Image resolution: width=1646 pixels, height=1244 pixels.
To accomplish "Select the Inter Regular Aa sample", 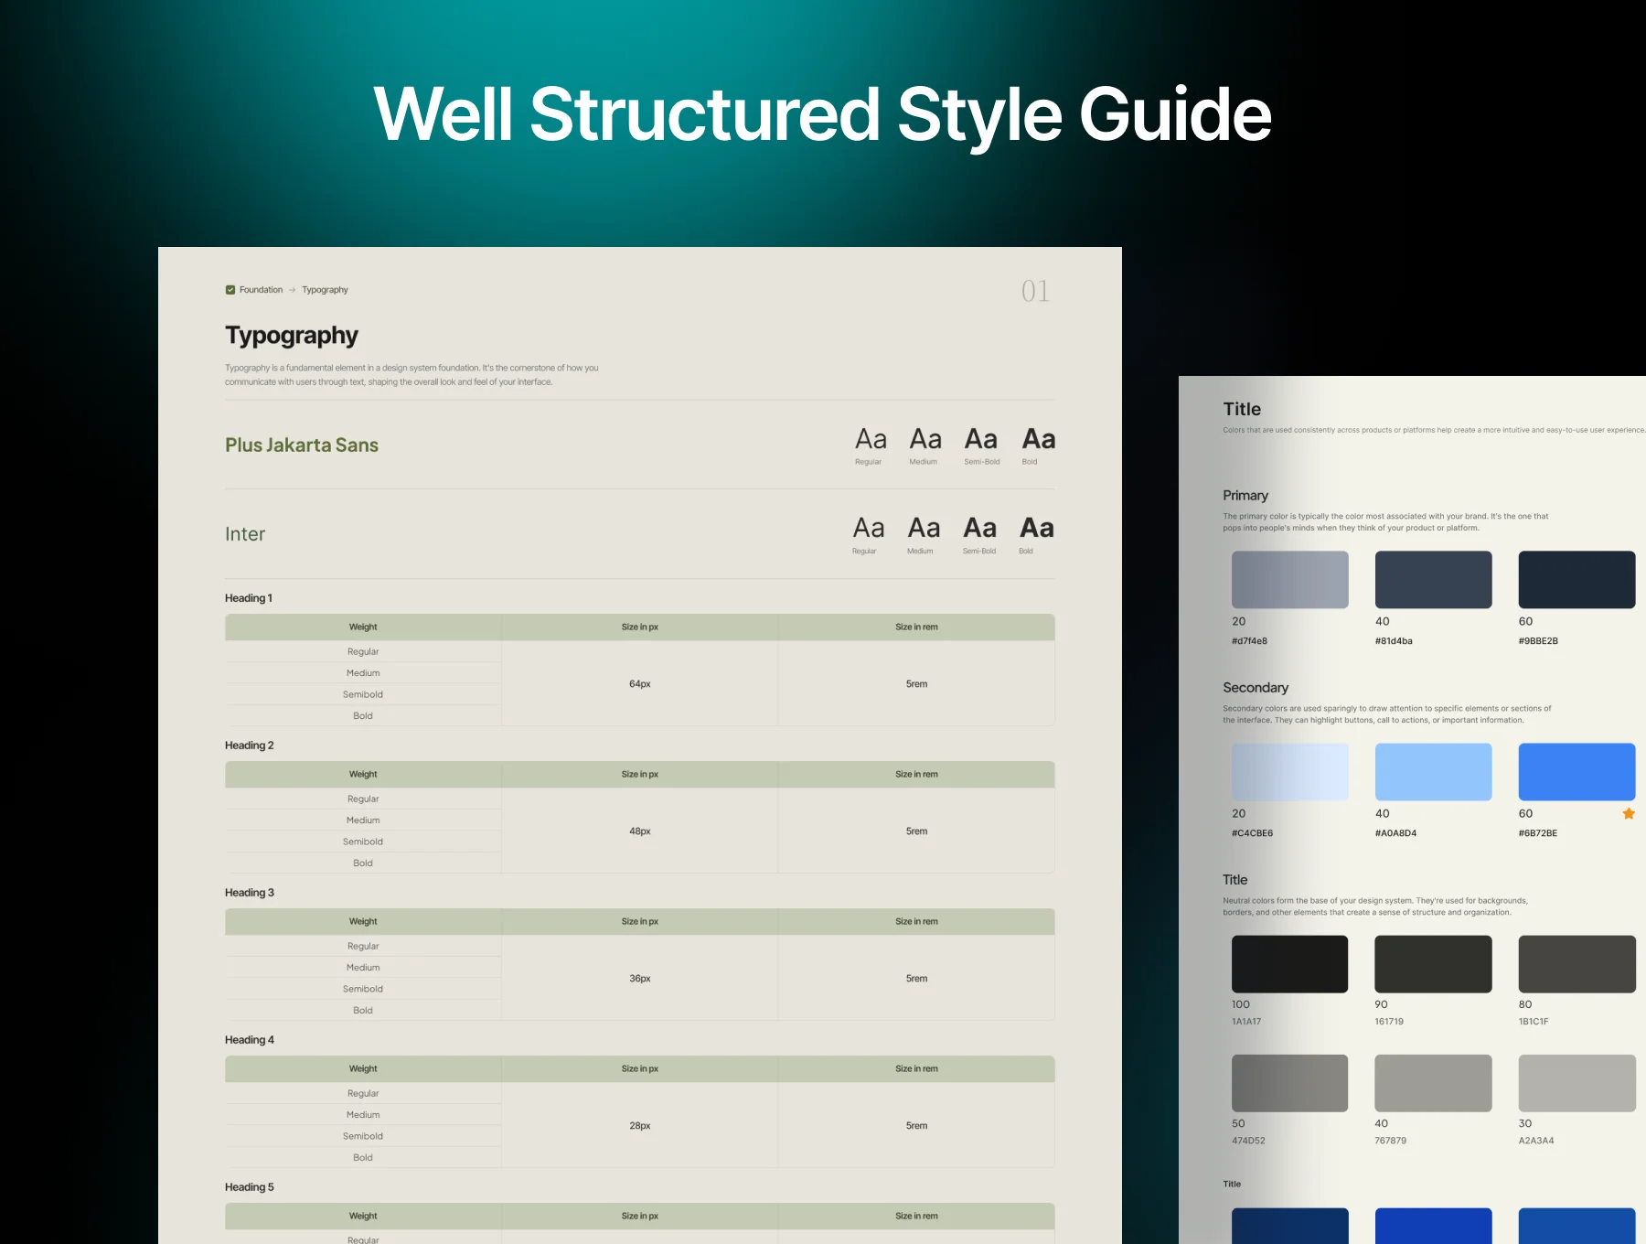I will click(869, 529).
